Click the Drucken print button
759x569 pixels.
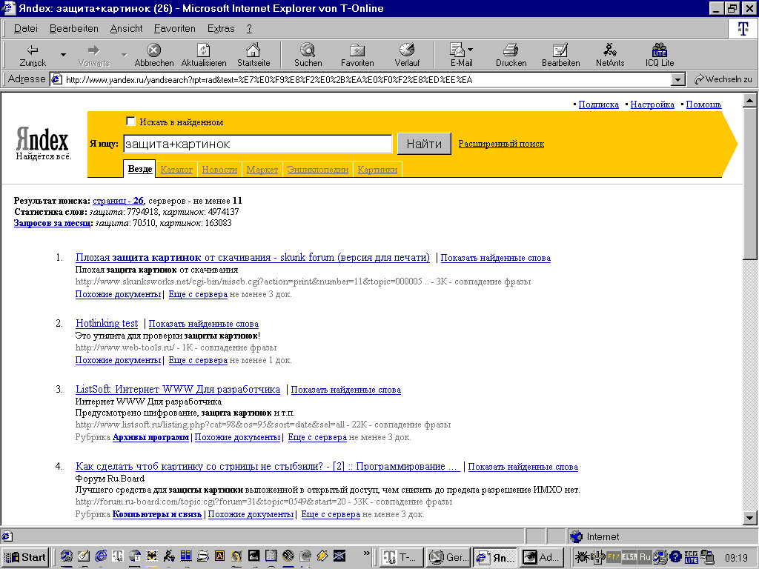[x=511, y=55]
